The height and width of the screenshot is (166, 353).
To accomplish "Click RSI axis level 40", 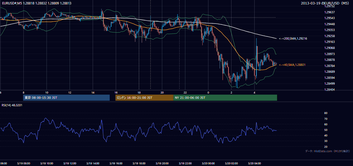I will [x=326, y=135].
